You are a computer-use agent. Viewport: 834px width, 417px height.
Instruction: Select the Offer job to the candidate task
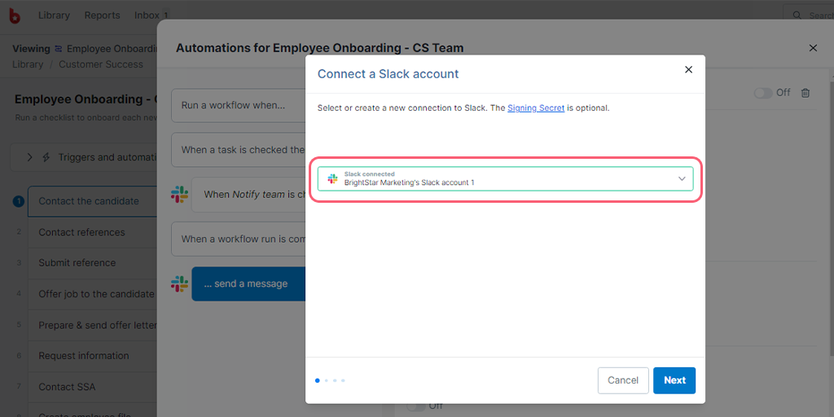point(92,294)
